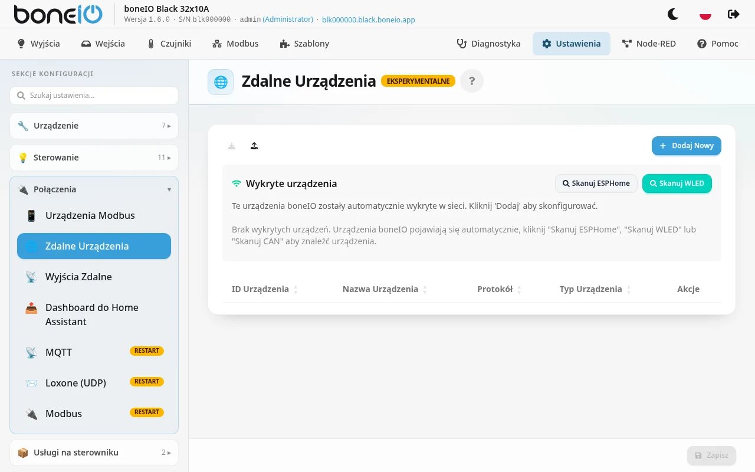This screenshot has width=755, height=472.
Task: Open Loxone (UDP) settings
Action: point(94,383)
